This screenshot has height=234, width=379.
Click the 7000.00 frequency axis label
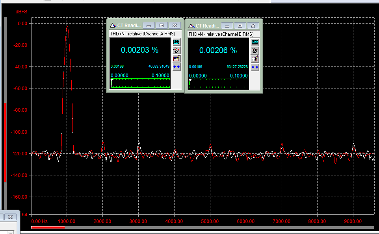click(x=281, y=221)
